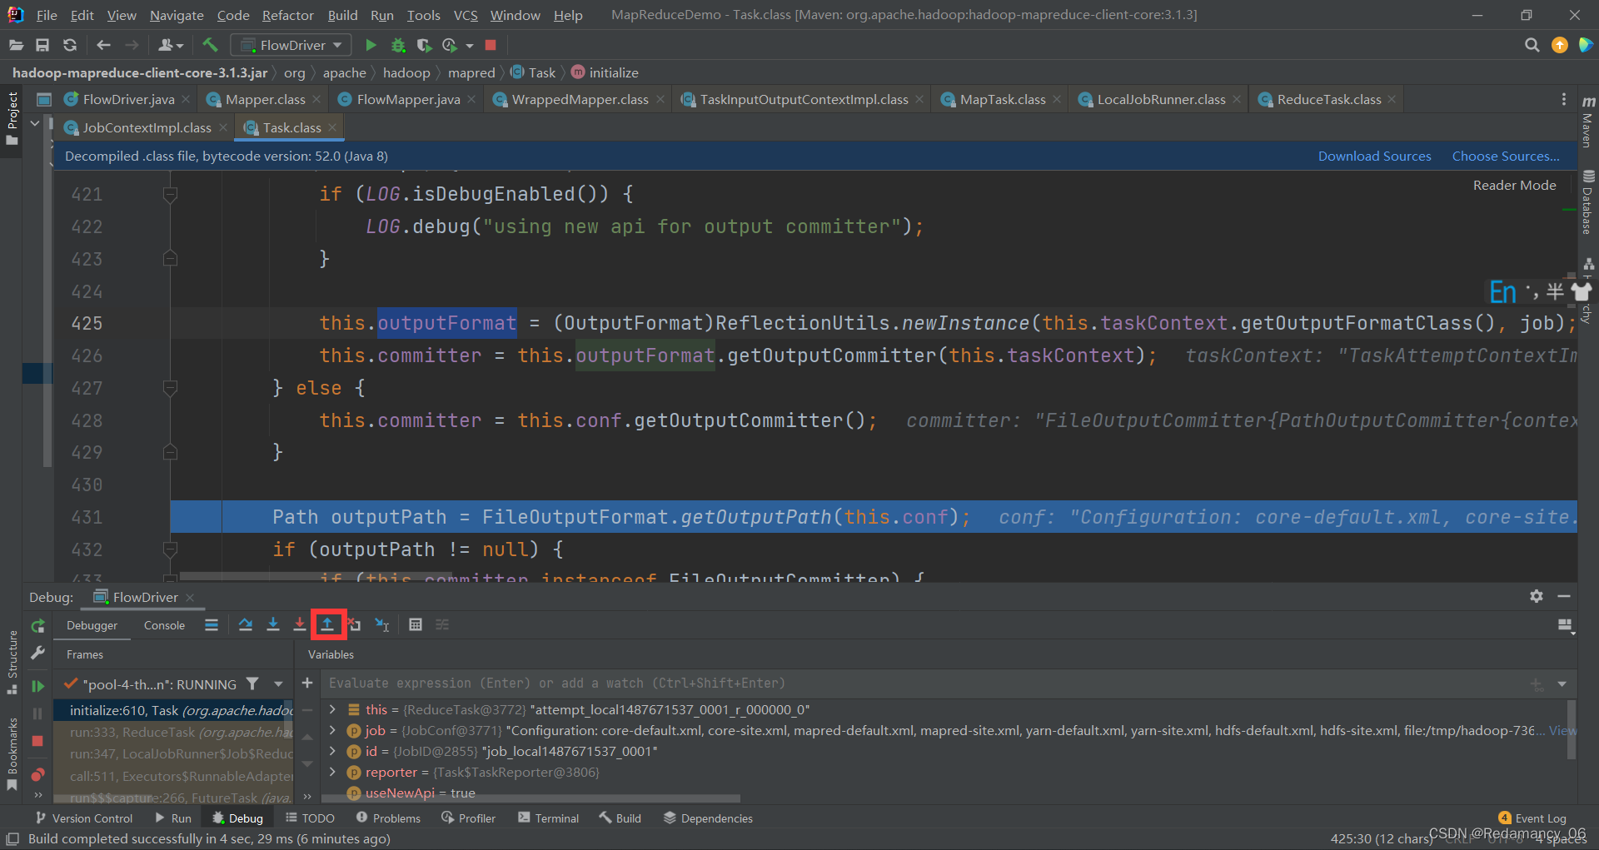The image size is (1599, 850).
Task: Save all files toolbar icon
Action: [42, 45]
